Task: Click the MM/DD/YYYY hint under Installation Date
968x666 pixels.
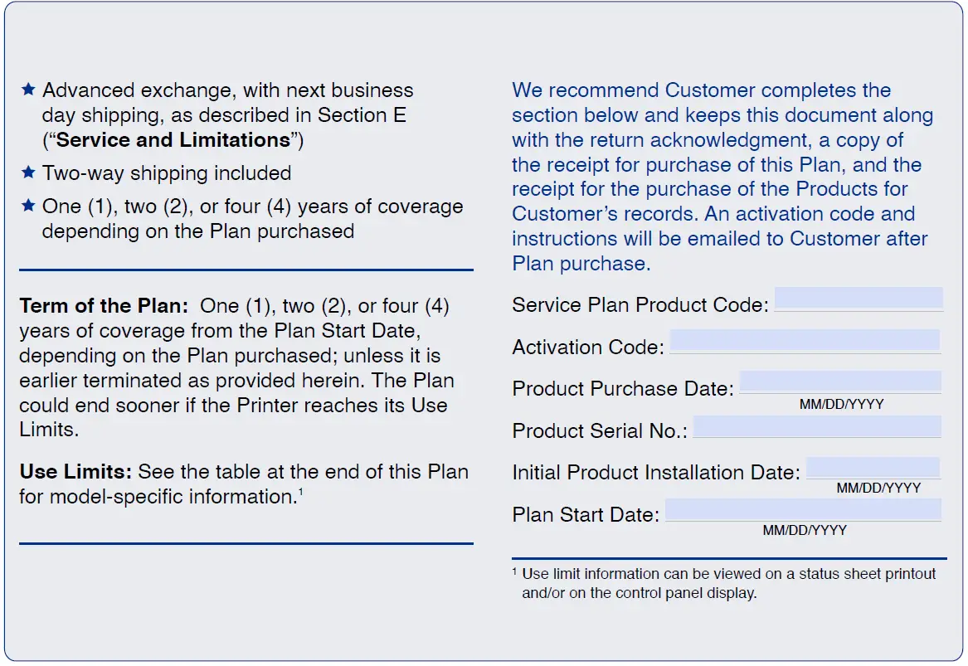Action: click(x=878, y=489)
